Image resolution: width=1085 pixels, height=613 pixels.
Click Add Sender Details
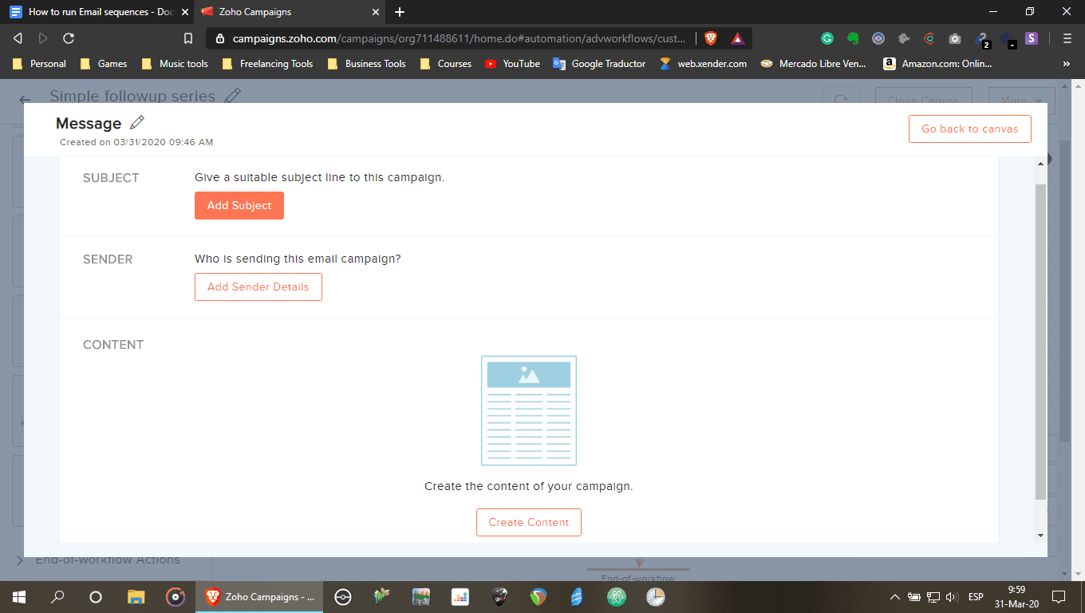pyautogui.click(x=258, y=287)
